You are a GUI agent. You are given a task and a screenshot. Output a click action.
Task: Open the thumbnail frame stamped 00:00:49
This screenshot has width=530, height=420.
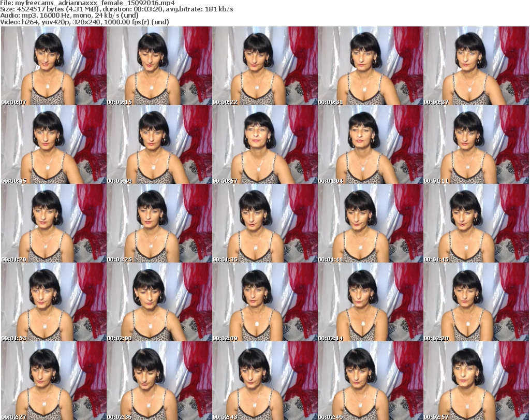pos(159,144)
